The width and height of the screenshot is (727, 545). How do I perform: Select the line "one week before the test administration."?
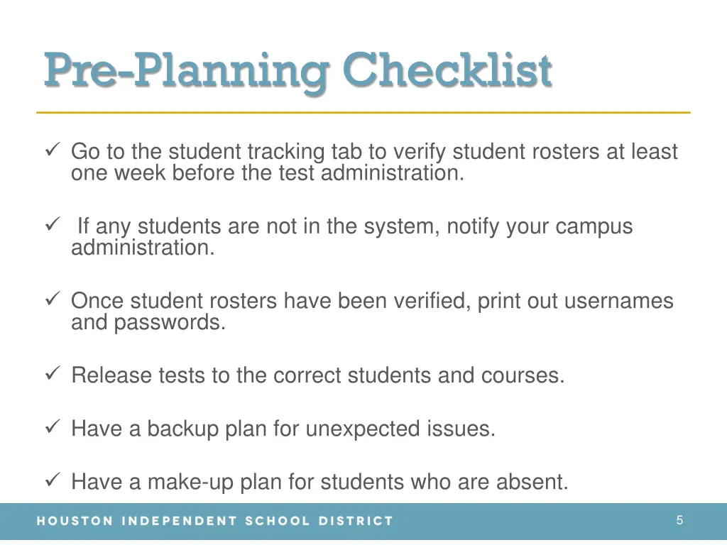[267, 172]
